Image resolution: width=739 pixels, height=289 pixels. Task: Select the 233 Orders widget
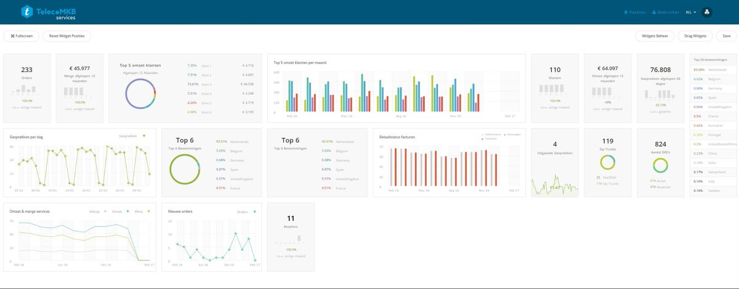(27, 88)
